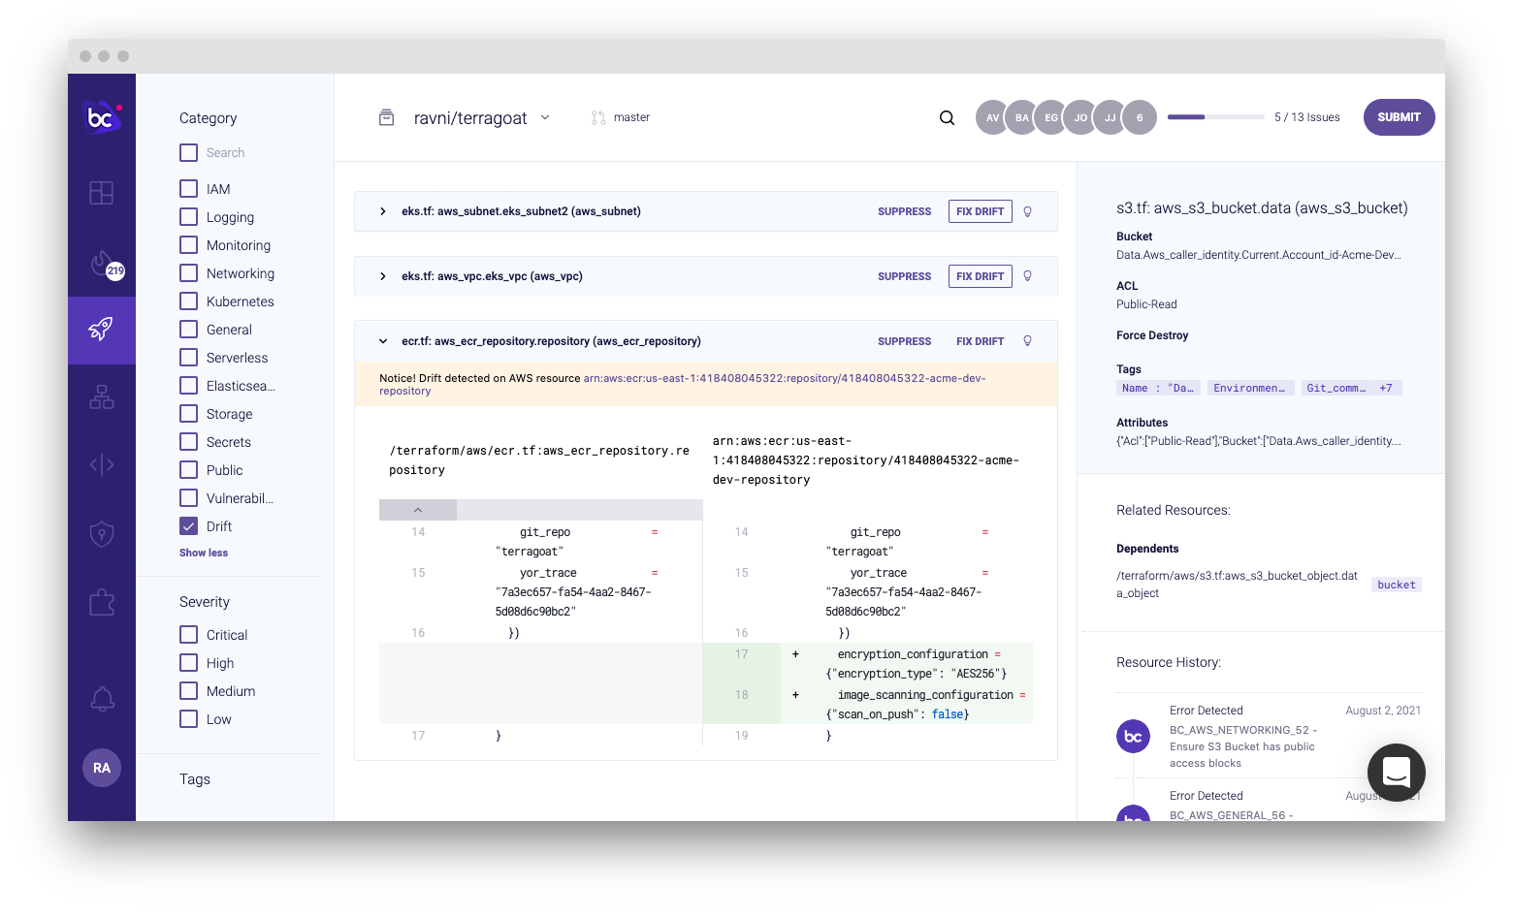Click the EG user avatar
Screen dimensions: 1513x918
1049,117
